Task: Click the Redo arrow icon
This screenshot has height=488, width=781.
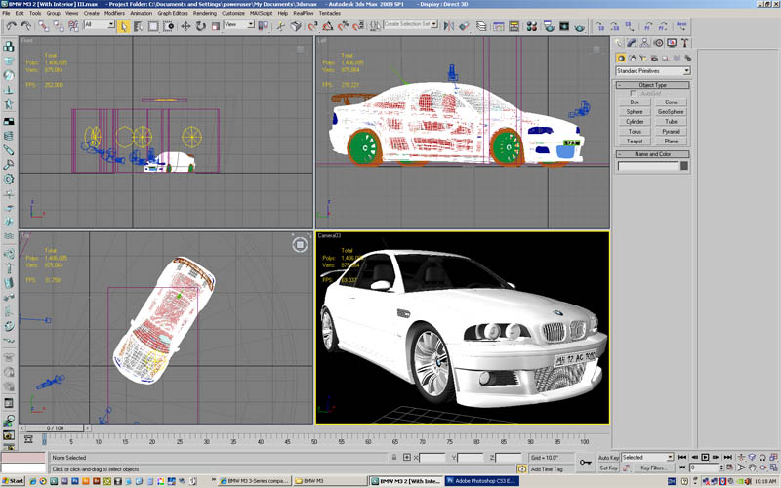Action: (25, 26)
